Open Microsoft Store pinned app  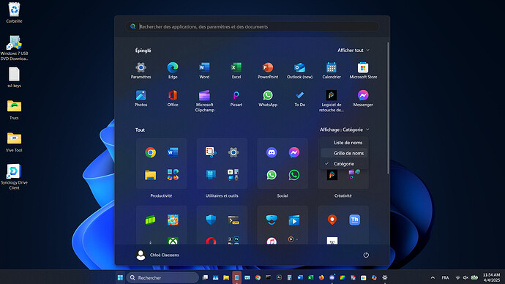point(363,70)
